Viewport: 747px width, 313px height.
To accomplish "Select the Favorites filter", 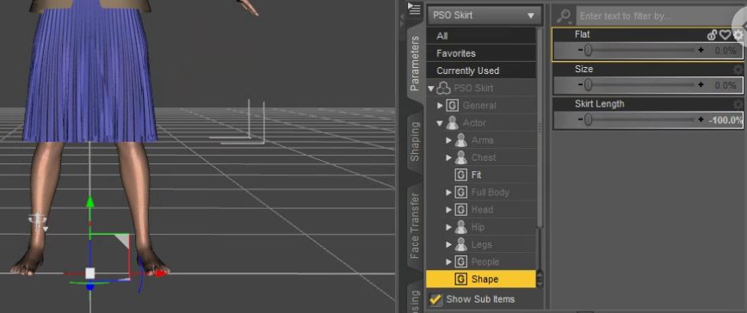I will [x=481, y=53].
